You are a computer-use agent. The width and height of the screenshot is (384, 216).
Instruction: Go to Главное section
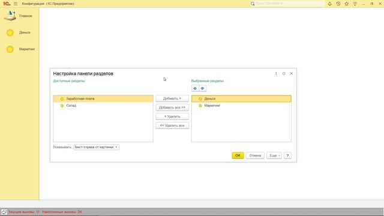click(26, 16)
